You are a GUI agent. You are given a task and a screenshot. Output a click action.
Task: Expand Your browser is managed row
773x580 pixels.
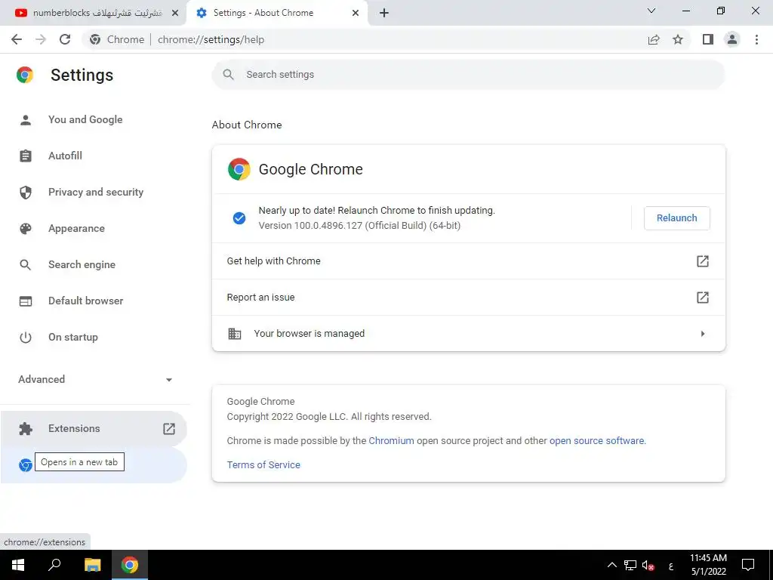click(x=468, y=333)
